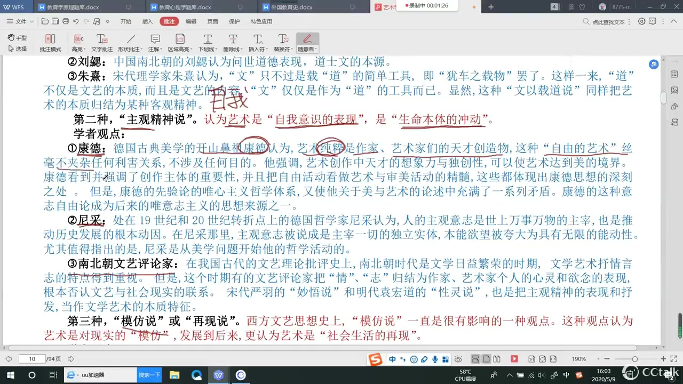Start slideshow with red play button

tap(514, 359)
